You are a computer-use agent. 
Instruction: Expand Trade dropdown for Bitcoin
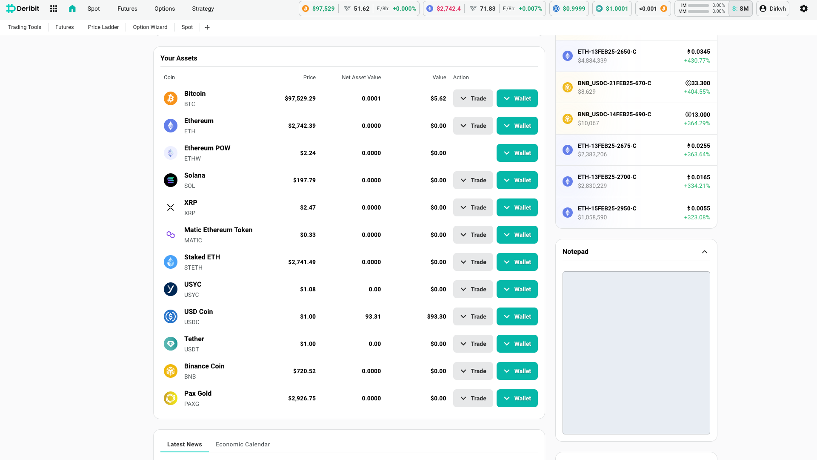(473, 98)
